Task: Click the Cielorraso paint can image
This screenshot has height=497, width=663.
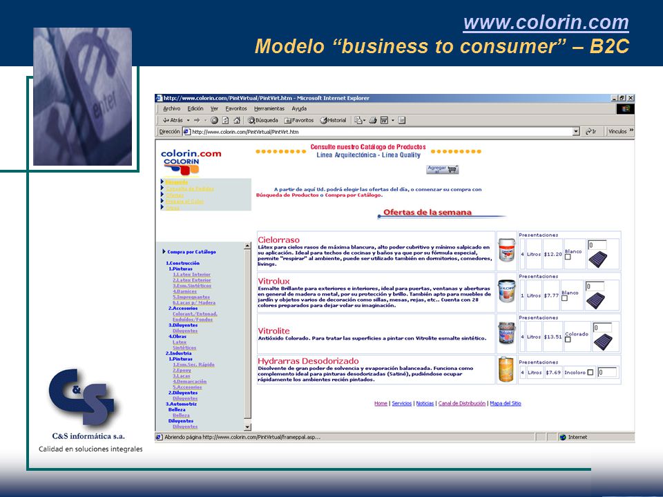Action: 506,250
